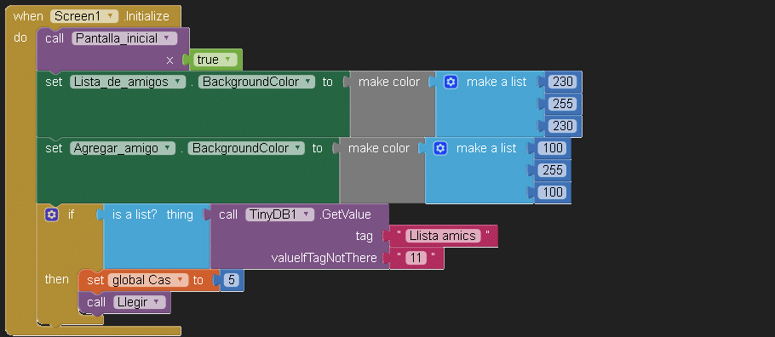Open the Agregar_amigo component dropdown

click(x=123, y=148)
